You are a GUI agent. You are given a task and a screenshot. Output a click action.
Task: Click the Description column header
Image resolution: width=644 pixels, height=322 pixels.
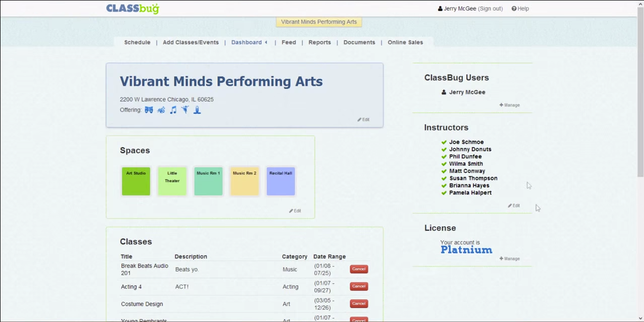click(x=191, y=257)
